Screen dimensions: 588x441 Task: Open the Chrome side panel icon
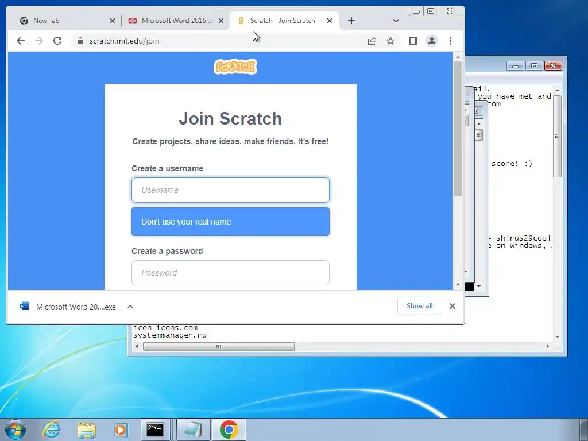point(413,41)
